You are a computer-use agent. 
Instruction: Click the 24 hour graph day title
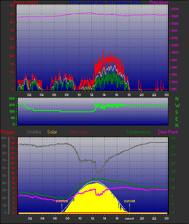tap(105, 2)
